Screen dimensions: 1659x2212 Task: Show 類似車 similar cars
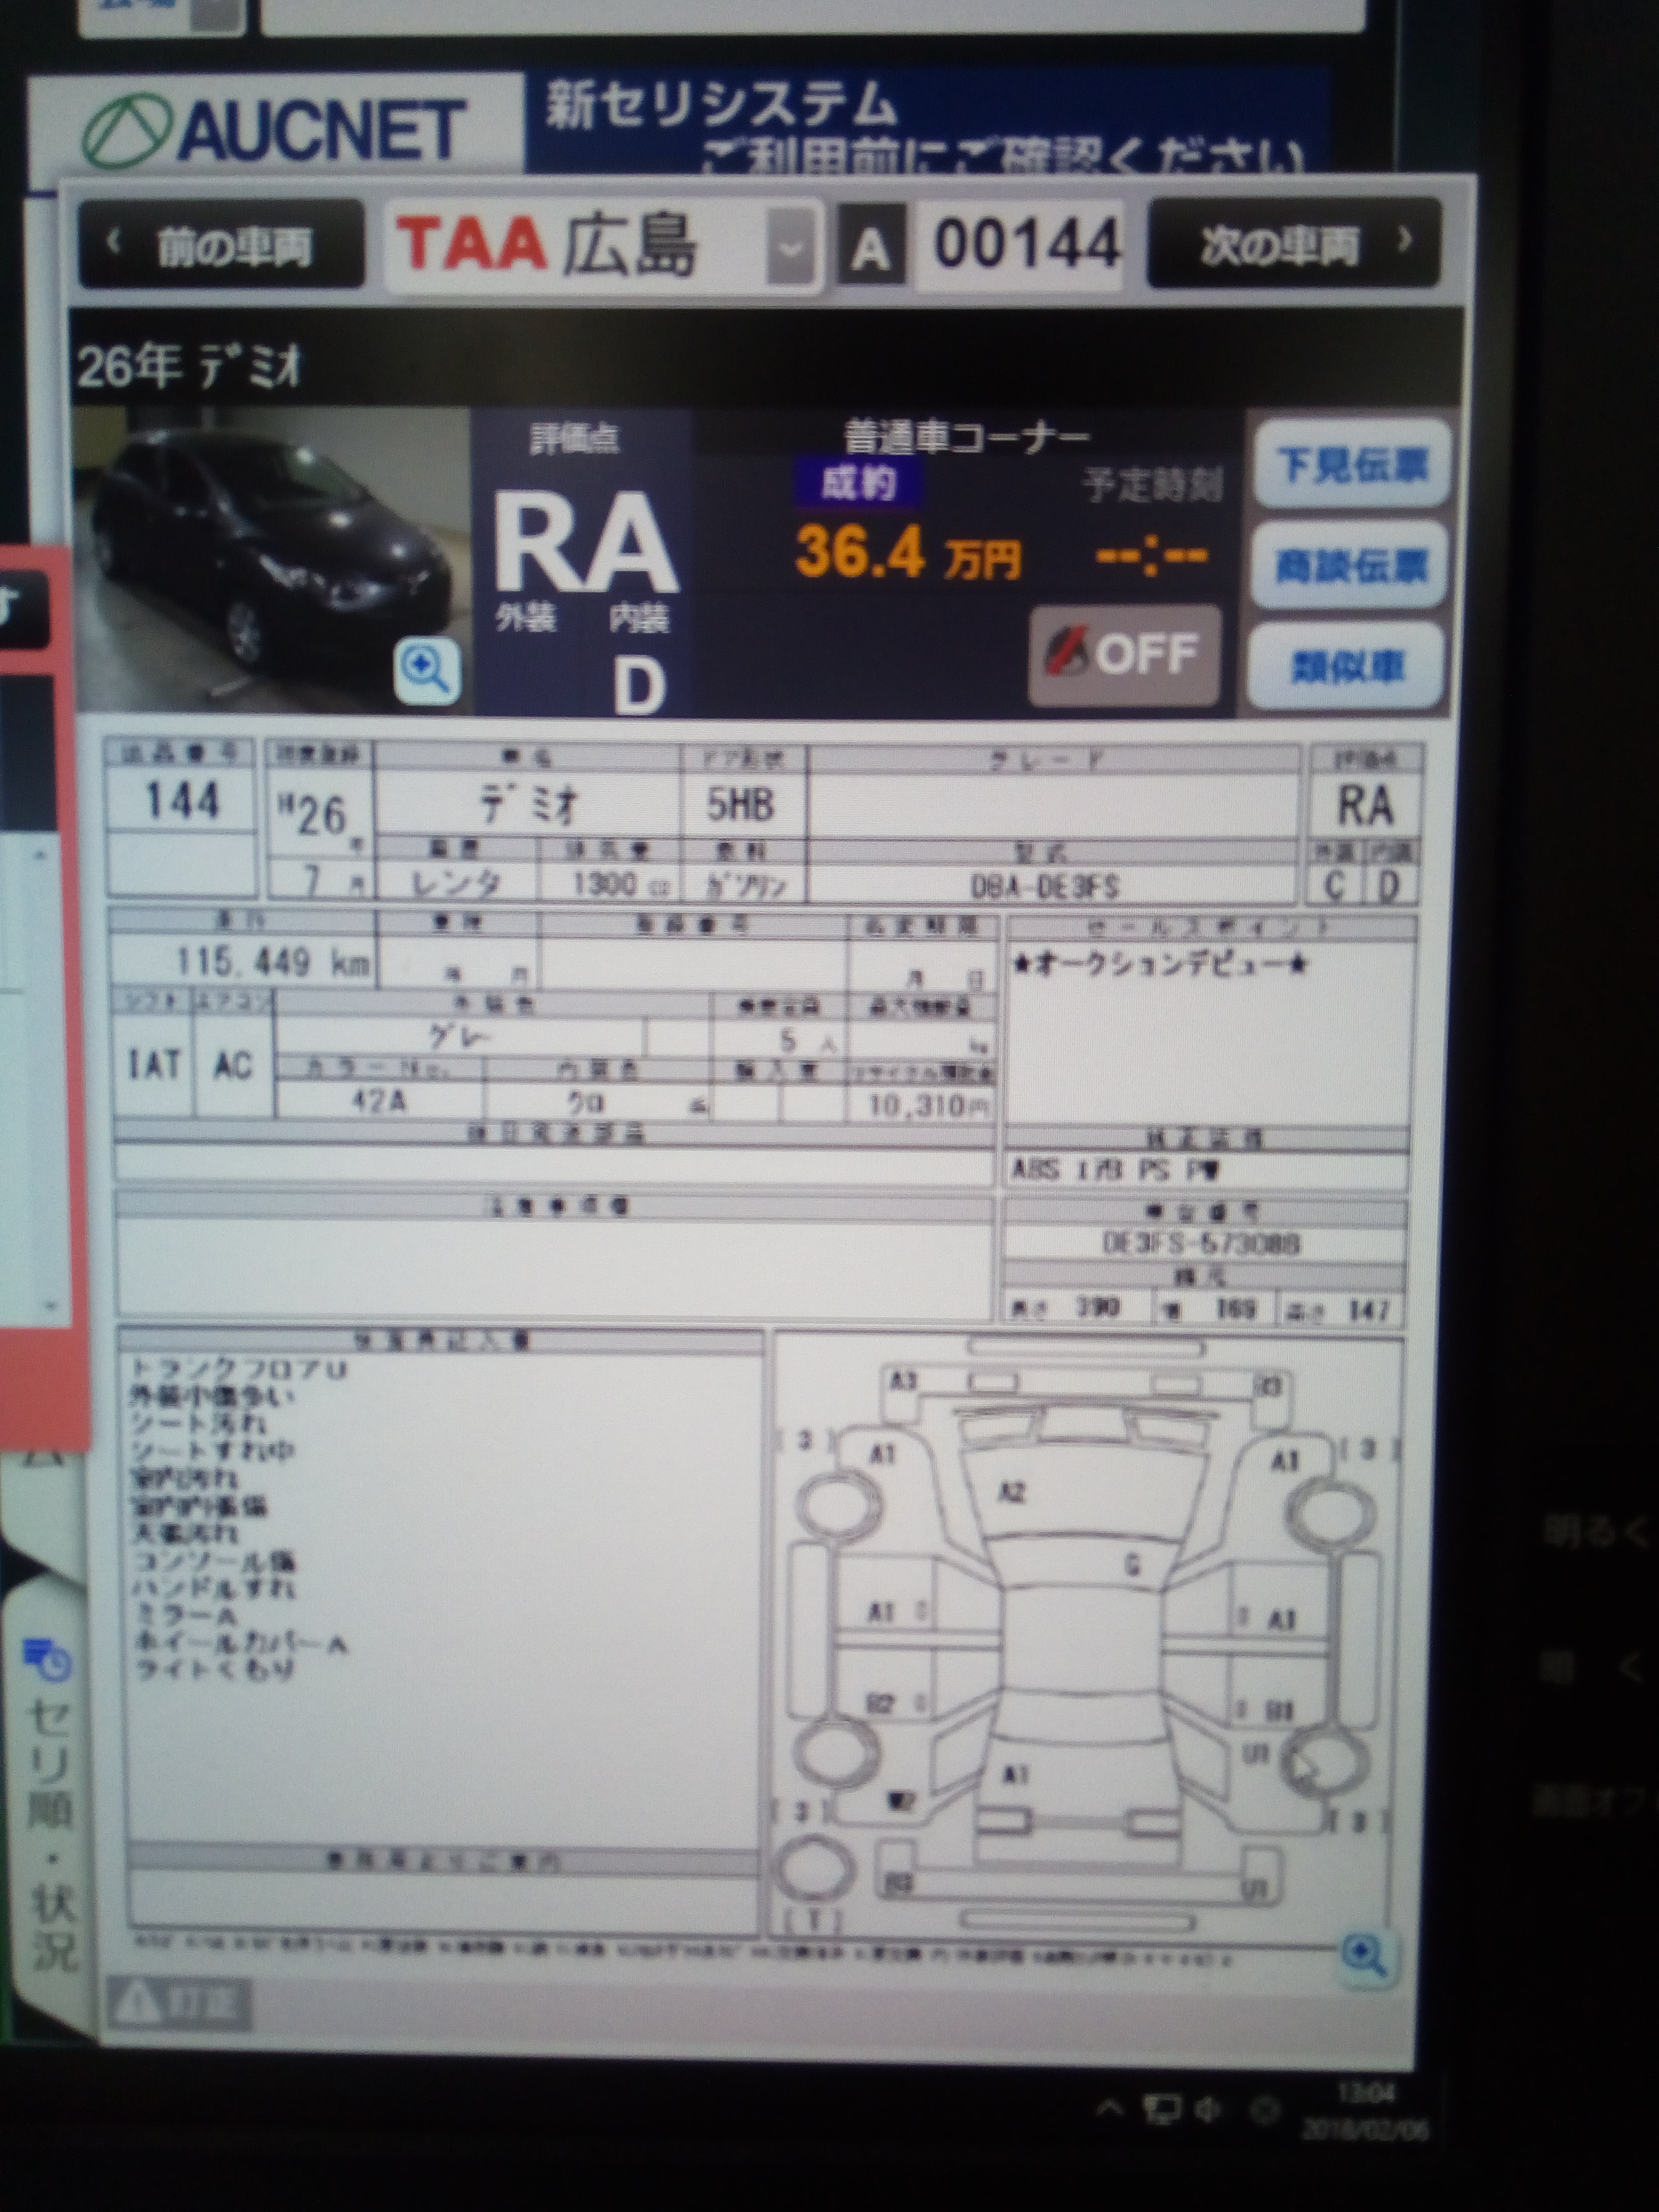click(1347, 666)
